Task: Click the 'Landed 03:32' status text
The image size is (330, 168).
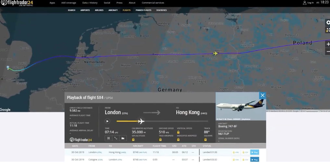Action: click(x=210, y=160)
